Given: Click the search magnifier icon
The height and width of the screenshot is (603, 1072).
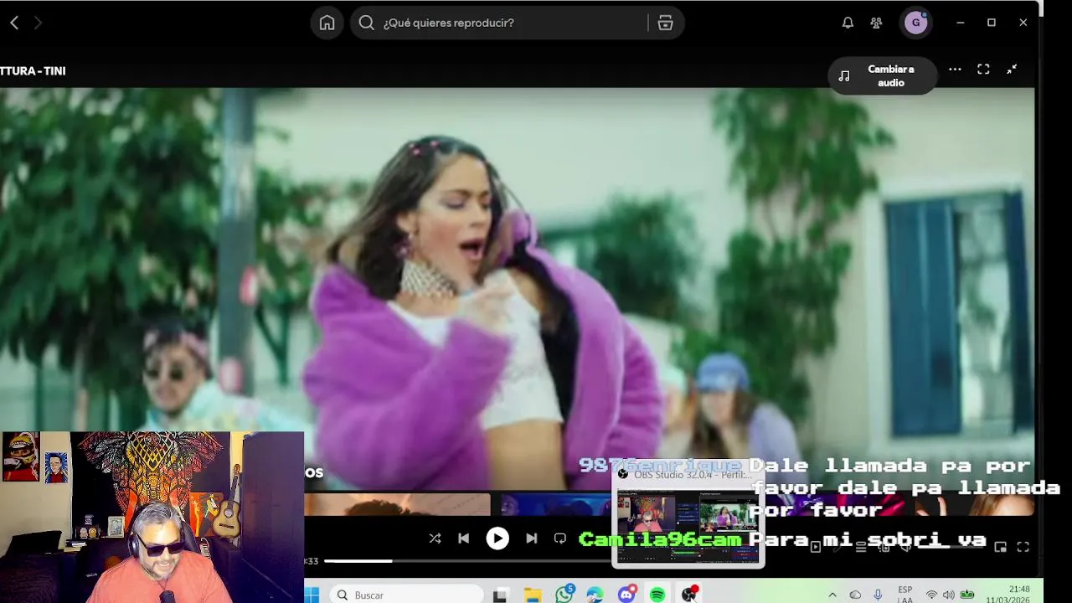Looking at the screenshot, I should (x=366, y=23).
